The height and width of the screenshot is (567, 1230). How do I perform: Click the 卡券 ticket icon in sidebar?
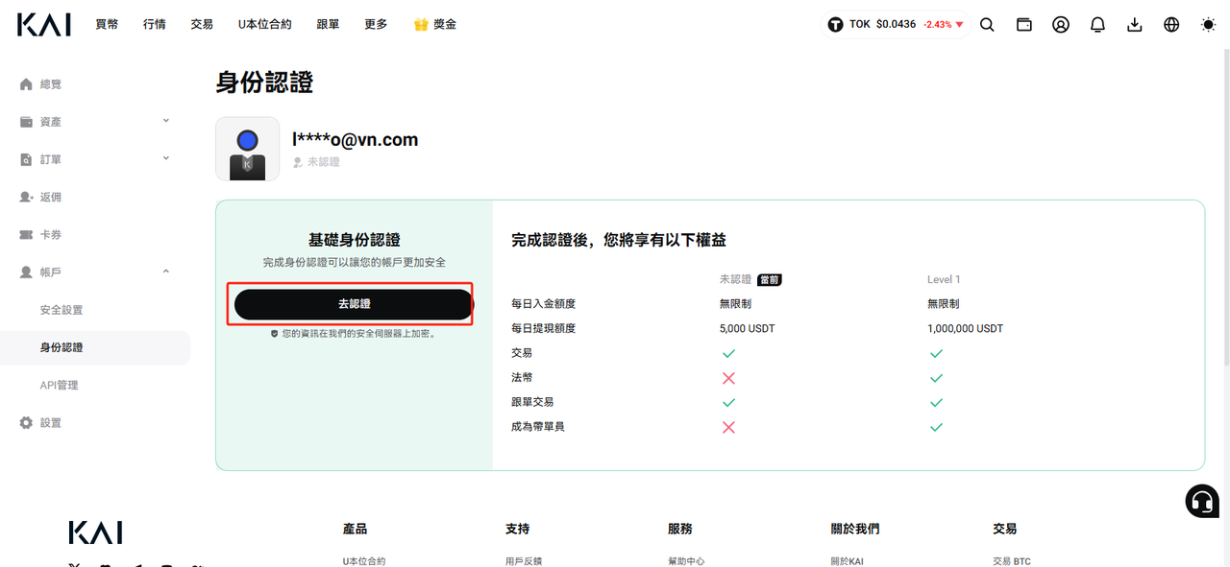pyautogui.click(x=27, y=234)
